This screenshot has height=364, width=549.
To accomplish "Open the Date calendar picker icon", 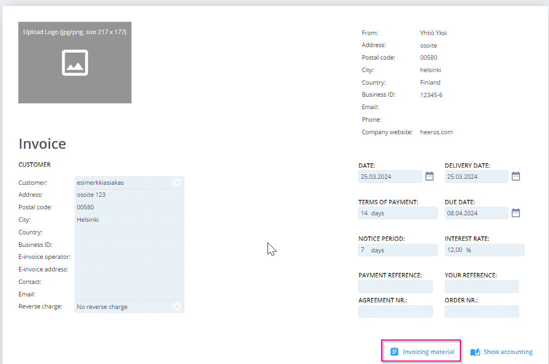I will (x=429, y=176).
